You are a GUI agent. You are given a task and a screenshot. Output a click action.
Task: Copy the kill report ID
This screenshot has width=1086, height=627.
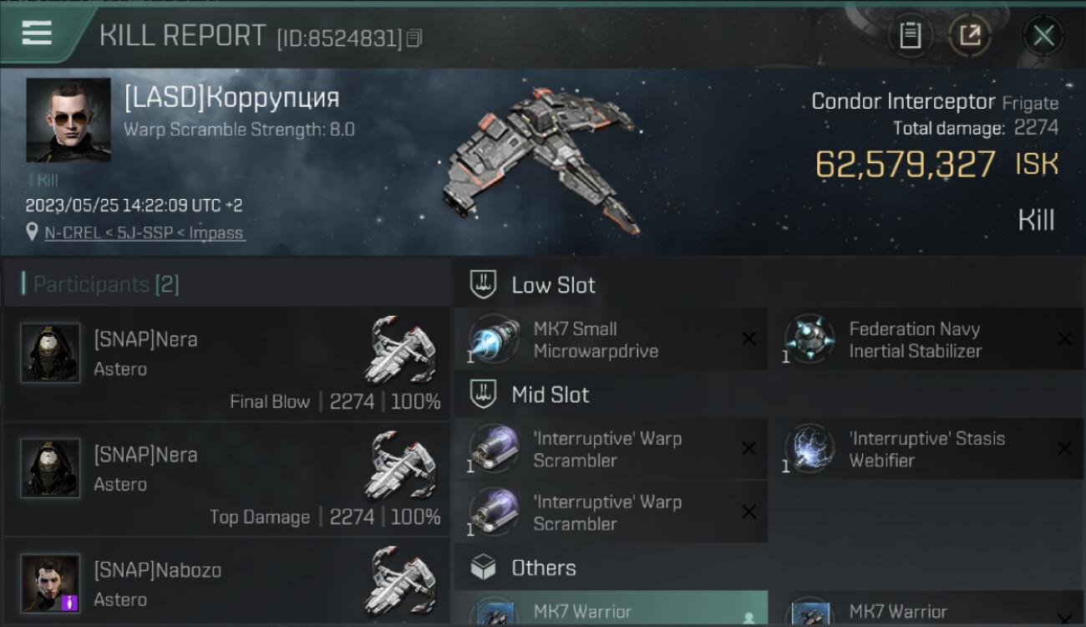coord(414,38)
